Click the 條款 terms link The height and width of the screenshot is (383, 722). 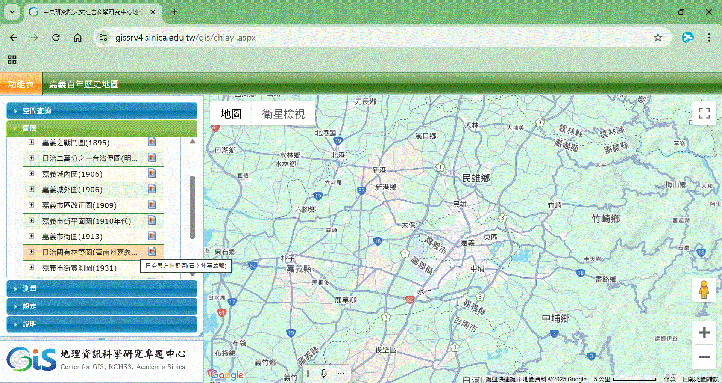point(670,379)
